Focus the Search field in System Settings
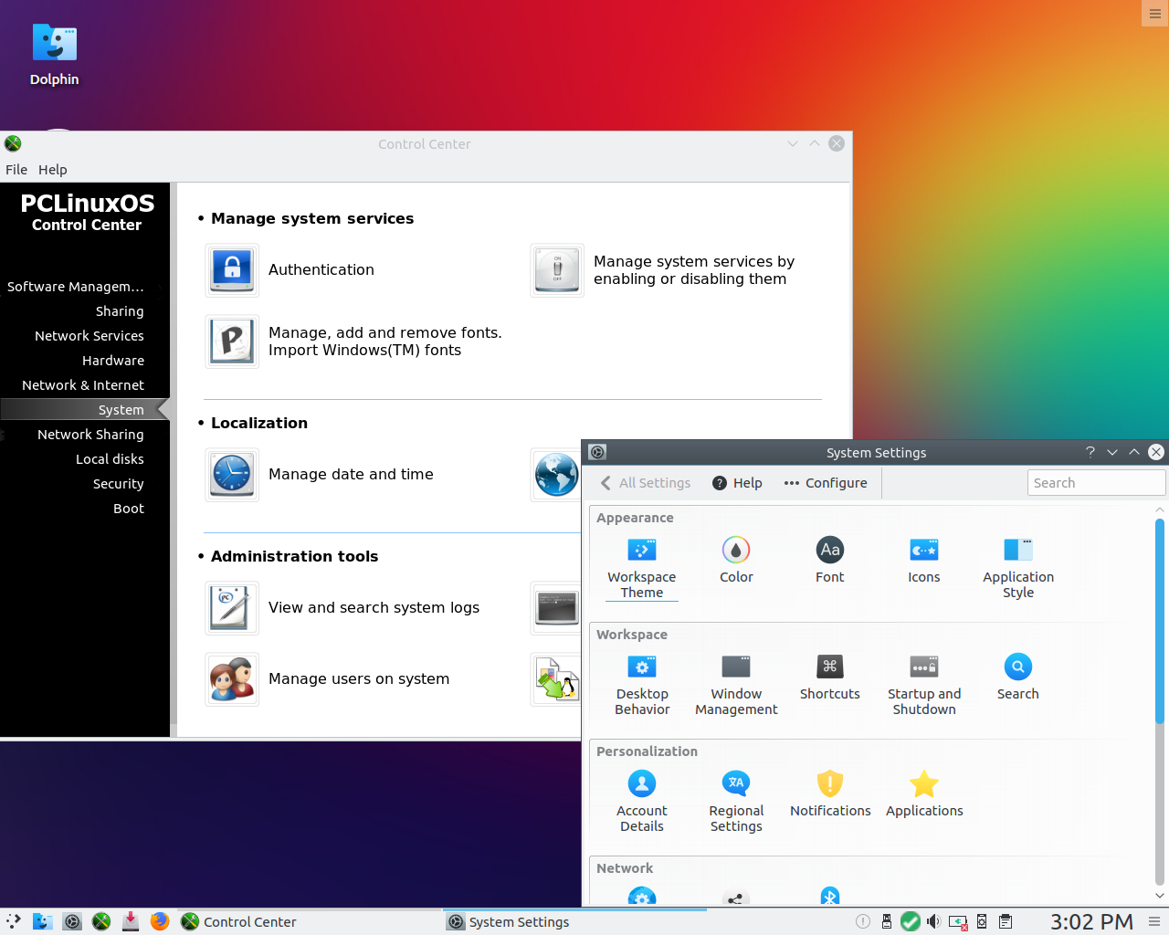The height and width of the screenshot is (935, 1169). (x=1096, y=483)
